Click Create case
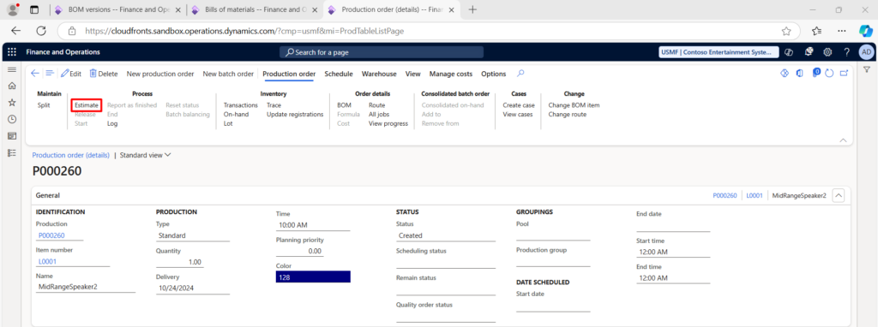The image size is (878, 327). pos(519,105)
